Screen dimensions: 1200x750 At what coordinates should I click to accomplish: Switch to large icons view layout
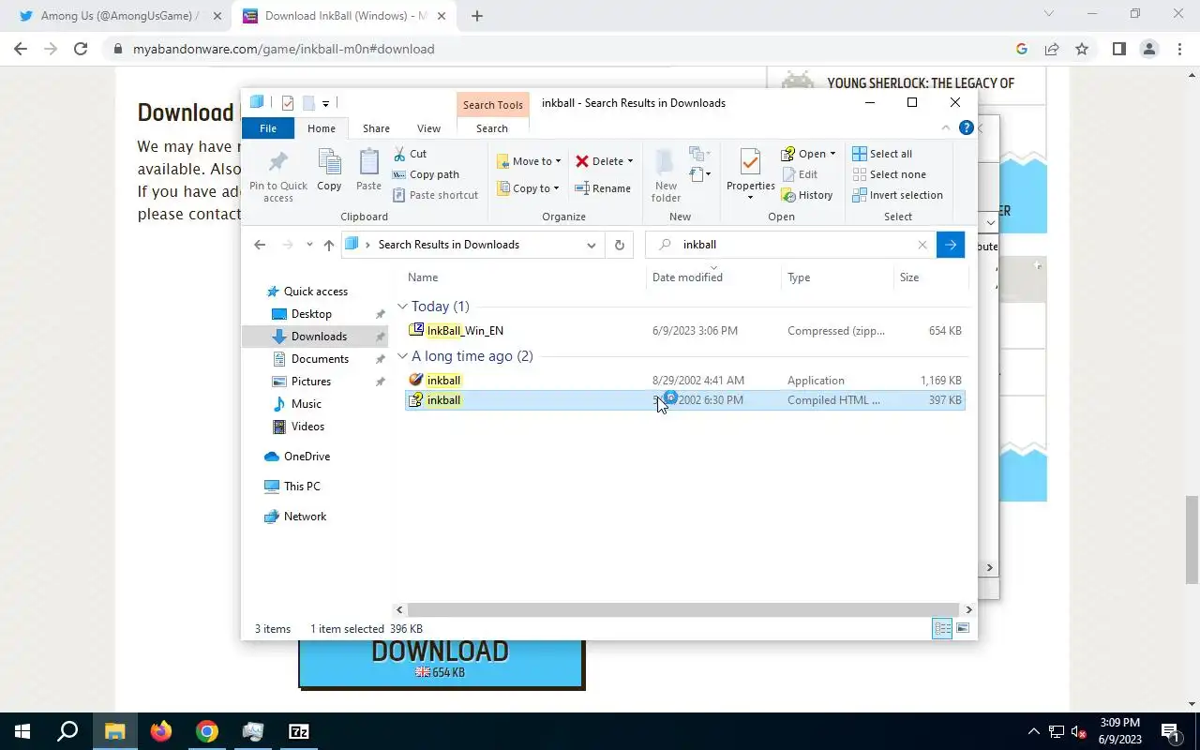tap(963, 628)
